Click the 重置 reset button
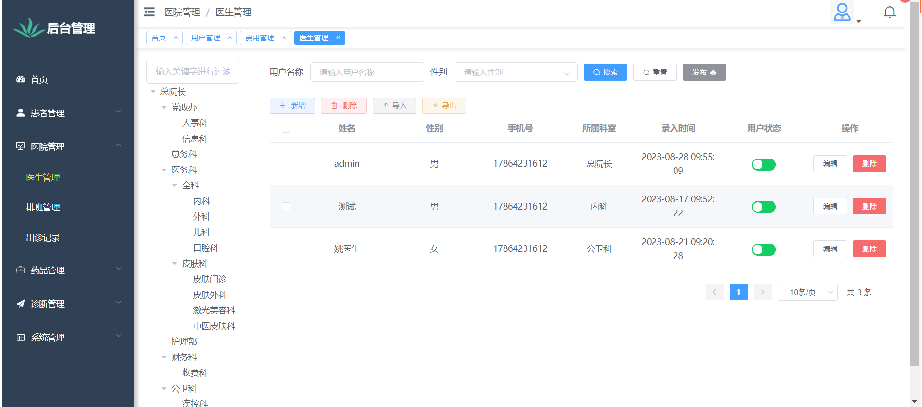922x407 pixels. pos(655,72)
